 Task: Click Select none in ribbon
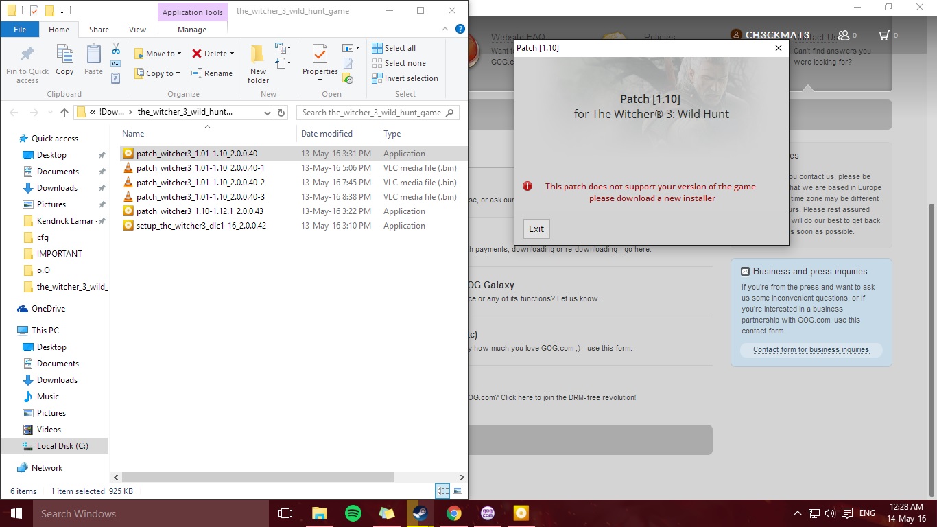tap(399, 63)
